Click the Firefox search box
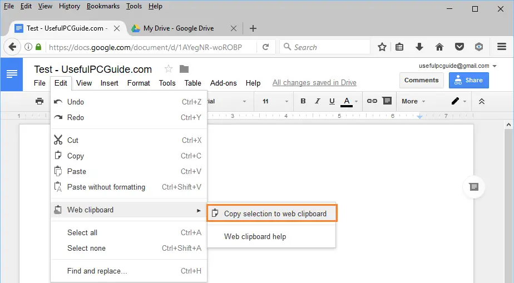 pos(325,47)
